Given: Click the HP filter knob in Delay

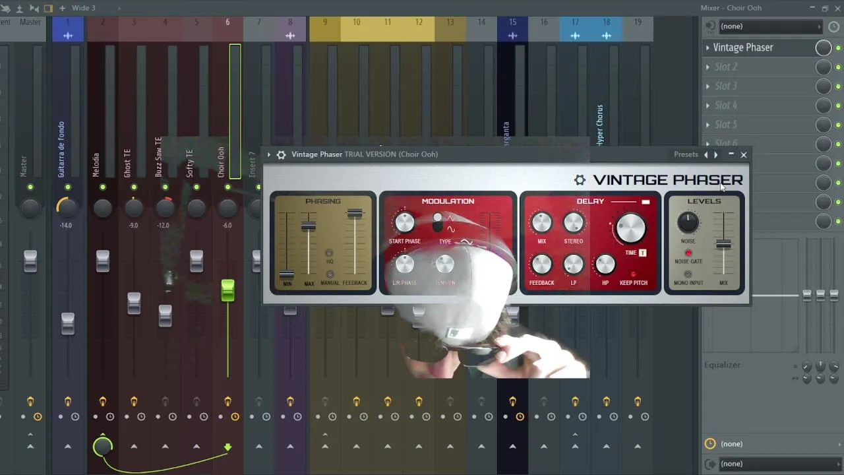Looking at the screenshot, I should 605,265.
